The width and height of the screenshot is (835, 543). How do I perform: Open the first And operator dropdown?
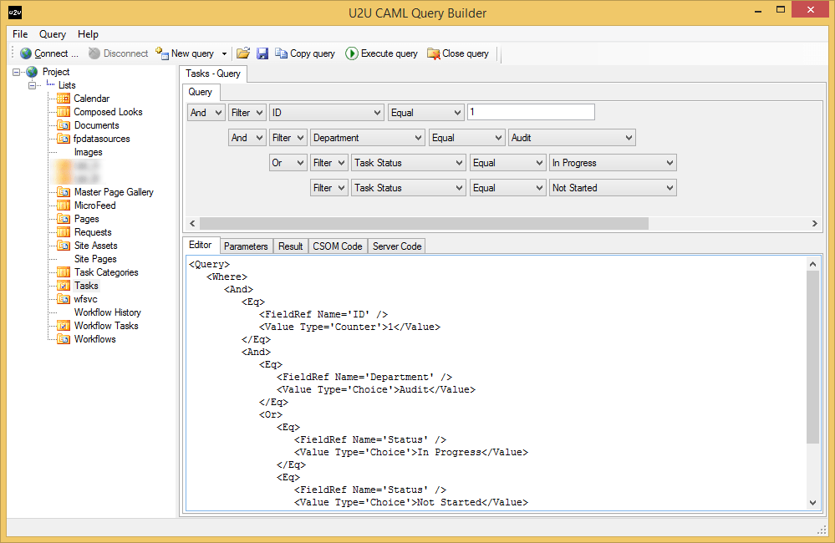206,112
